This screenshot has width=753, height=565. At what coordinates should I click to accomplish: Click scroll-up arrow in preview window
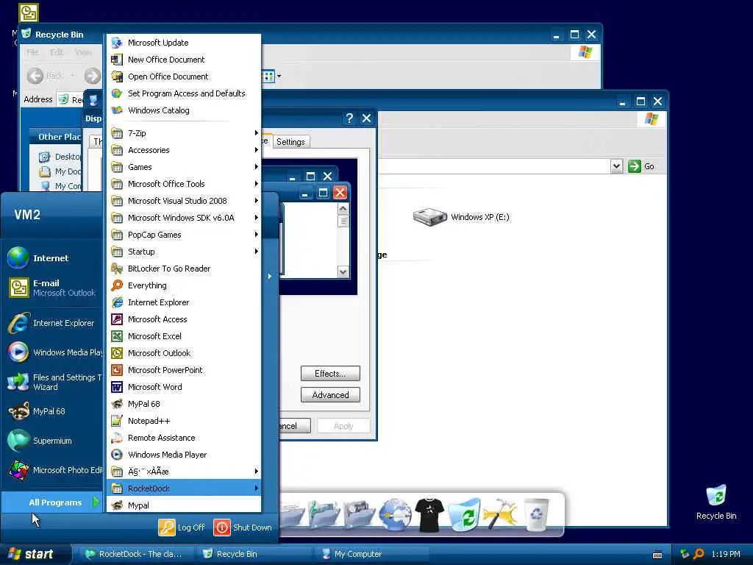343,209
